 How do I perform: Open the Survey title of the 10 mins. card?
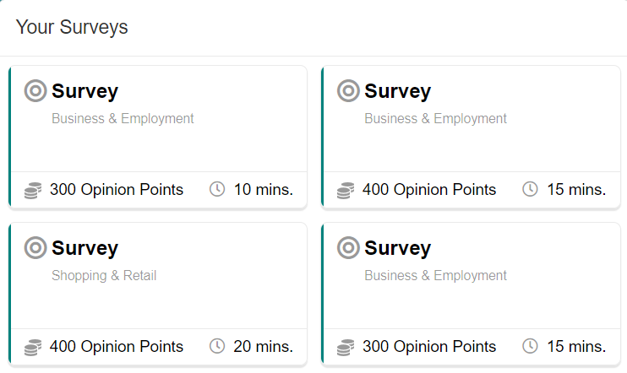tap(85, 91)
